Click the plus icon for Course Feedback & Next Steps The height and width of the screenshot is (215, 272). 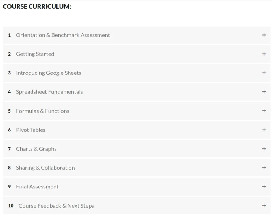click(264, 205)
